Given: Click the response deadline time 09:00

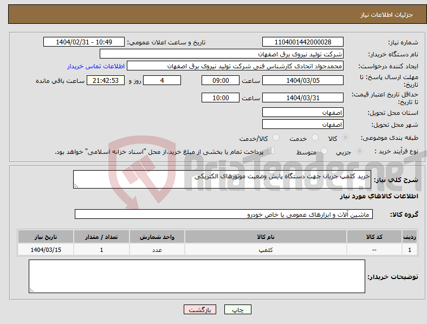Looking at the screenshot, I should 221,80.
